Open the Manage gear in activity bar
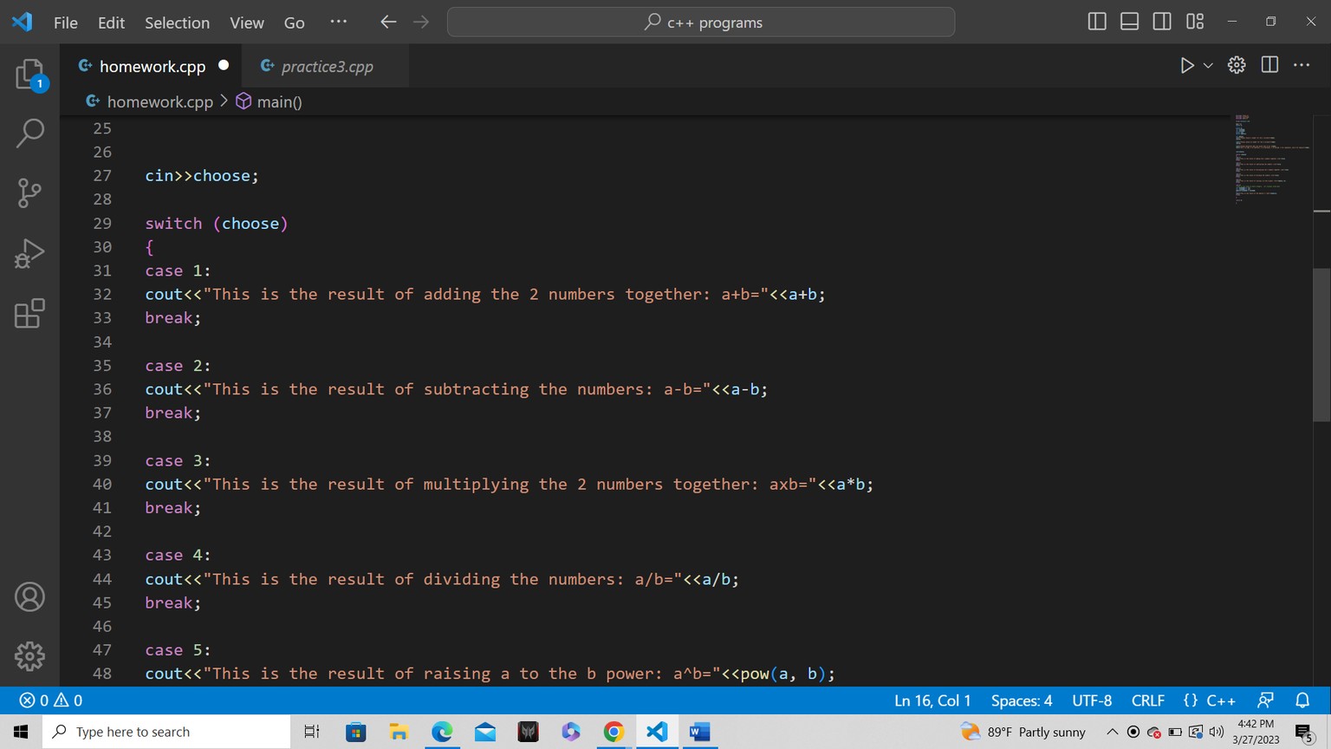This screenshot has height=749, width=1331. (29, 656)
